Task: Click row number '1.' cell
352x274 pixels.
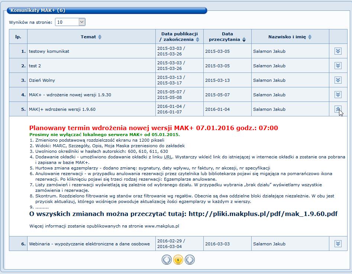Action: tap(18, 51)
